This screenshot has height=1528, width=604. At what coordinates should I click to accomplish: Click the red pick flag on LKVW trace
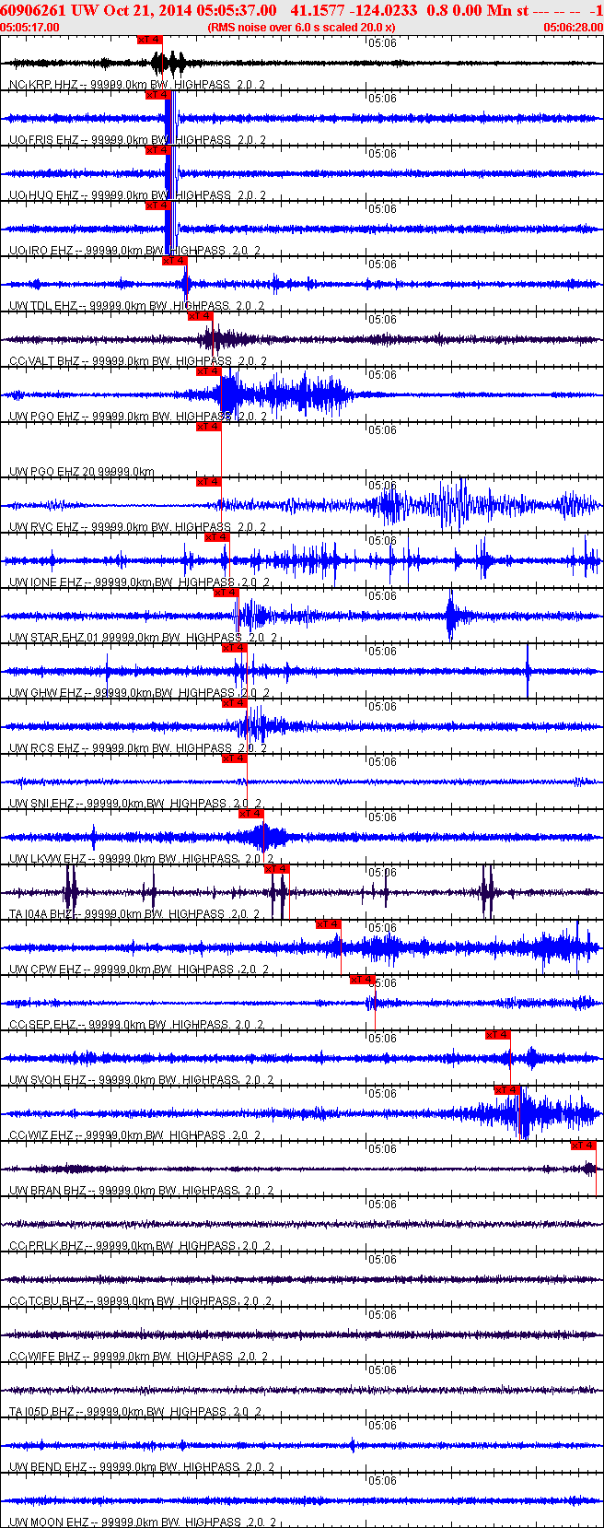click(250, 814)
